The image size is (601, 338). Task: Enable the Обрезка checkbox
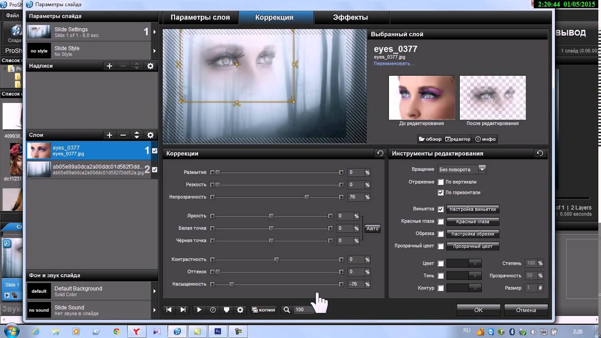(440, 233)
